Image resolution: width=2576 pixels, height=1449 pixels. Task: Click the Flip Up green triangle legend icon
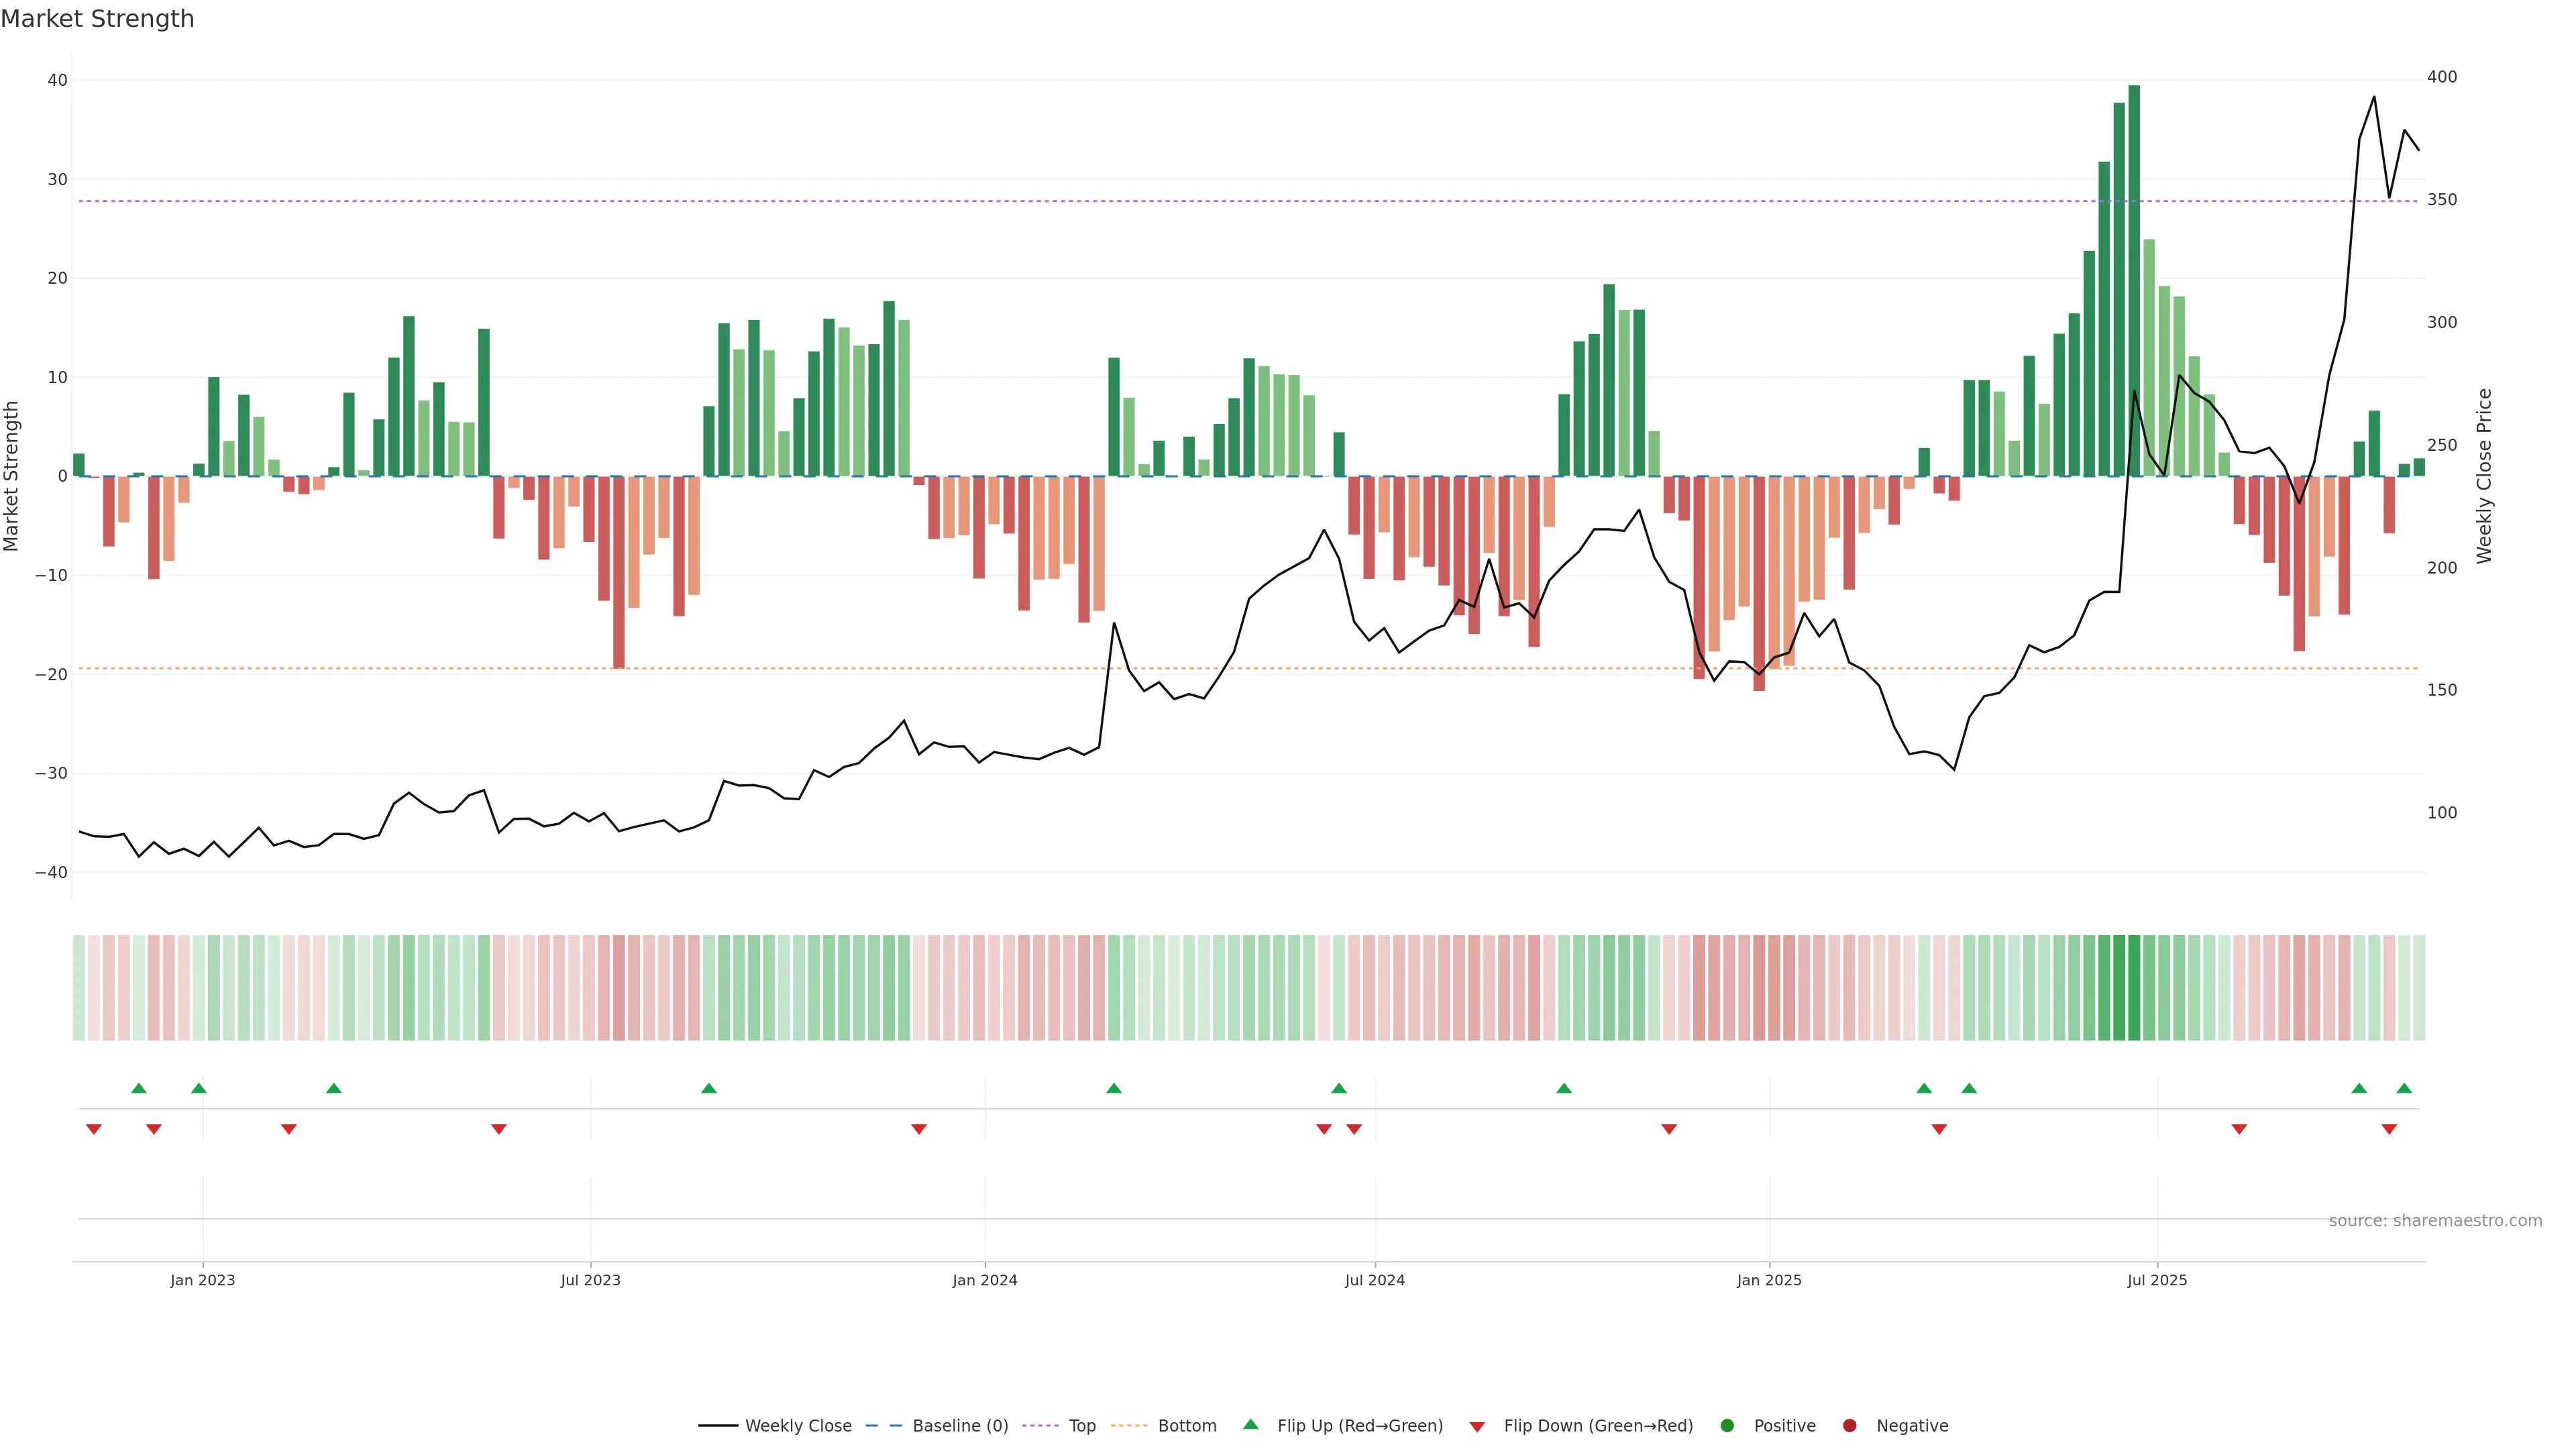tap(1250, 1424)
